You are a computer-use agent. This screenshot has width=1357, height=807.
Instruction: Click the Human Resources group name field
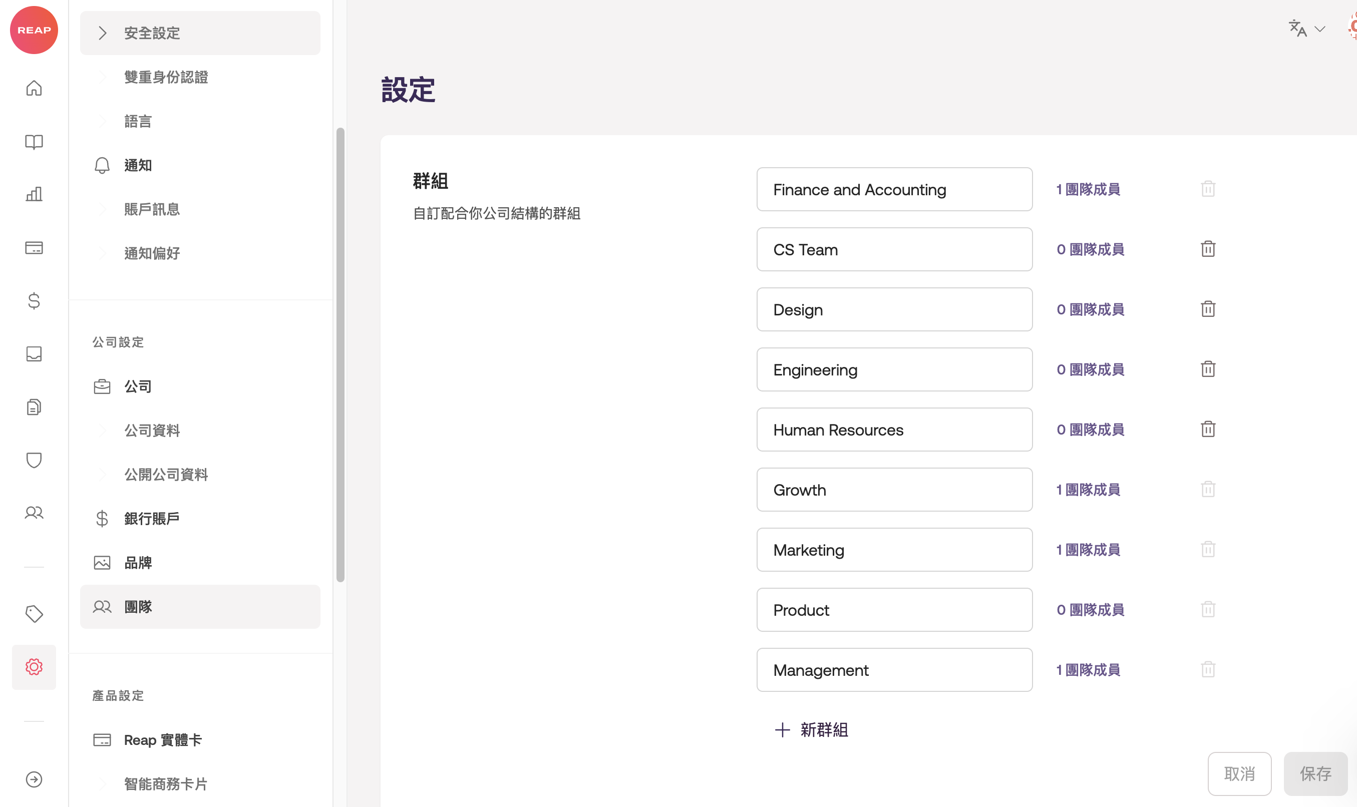click(x=894, y=430)
